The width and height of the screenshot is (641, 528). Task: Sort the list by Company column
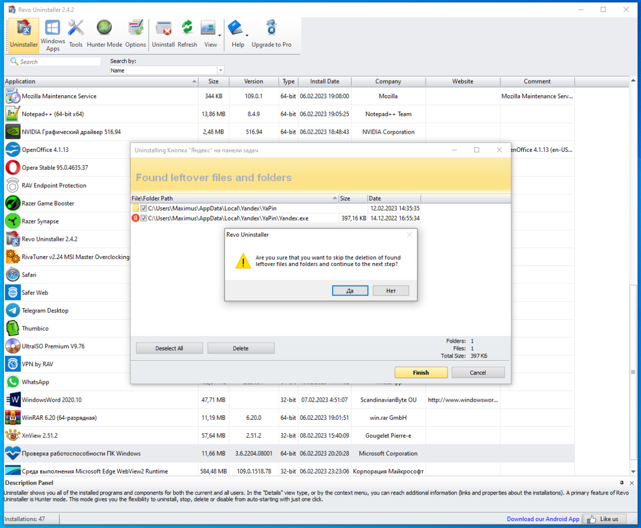click(x=388, y=81)
